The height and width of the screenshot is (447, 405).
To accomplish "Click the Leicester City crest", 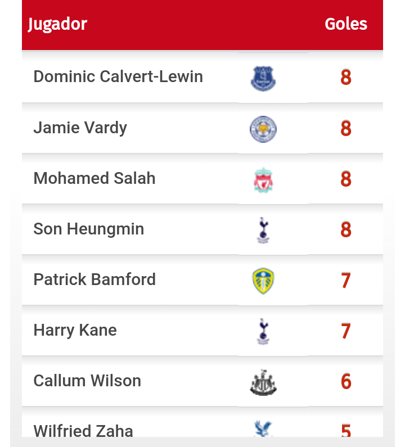I will click(x=263, y=129).
